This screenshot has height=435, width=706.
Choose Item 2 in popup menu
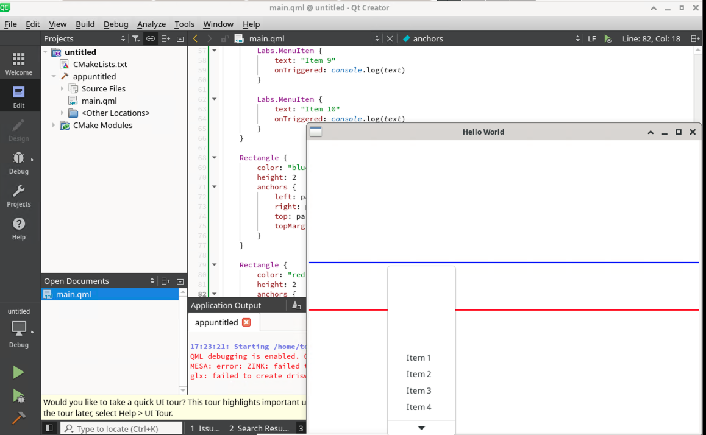point(421,374)
